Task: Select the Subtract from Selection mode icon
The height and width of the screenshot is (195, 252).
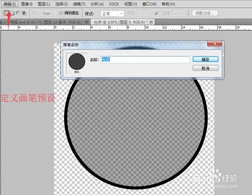Action: tap(18, 13)
